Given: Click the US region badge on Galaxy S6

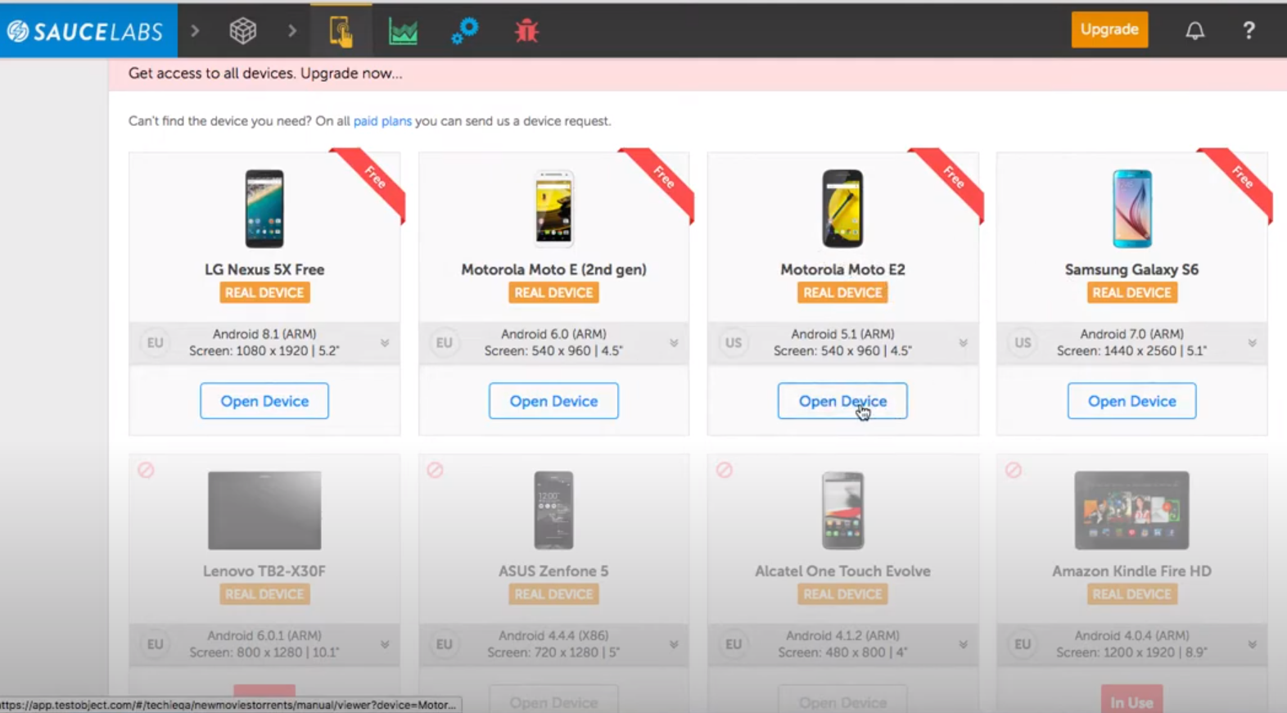Looking at the screenshot, I should click(1023, 343).
